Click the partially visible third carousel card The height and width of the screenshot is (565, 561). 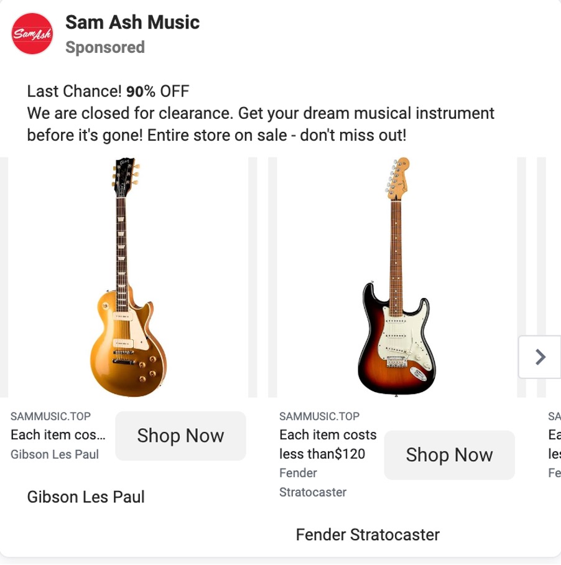(x=552, y=280)
